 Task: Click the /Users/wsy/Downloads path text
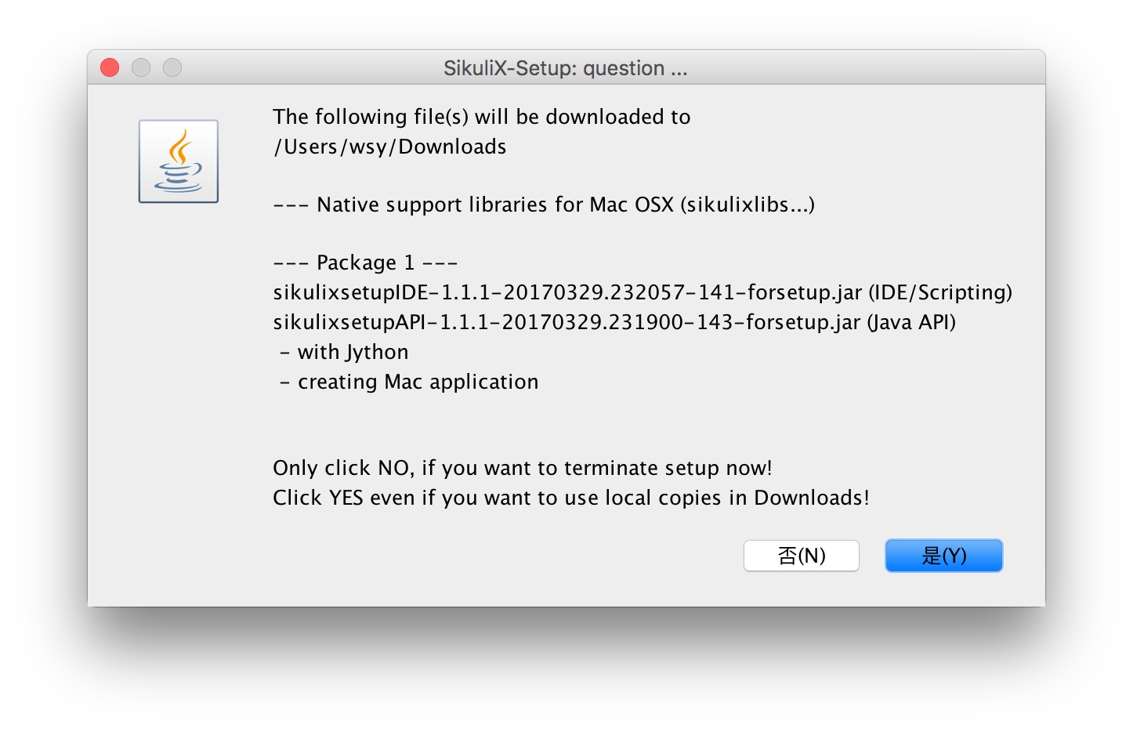tap(389, 147)
